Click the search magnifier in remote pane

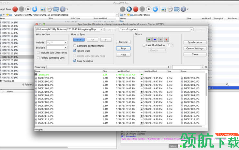pos(227,84)
